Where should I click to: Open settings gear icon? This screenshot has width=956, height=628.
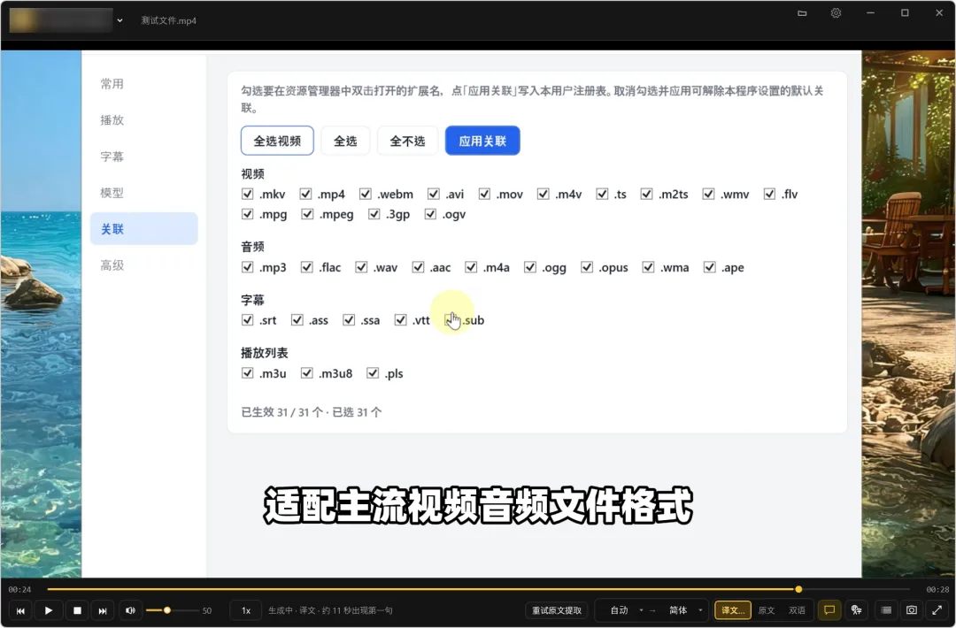tap(836, 13)
